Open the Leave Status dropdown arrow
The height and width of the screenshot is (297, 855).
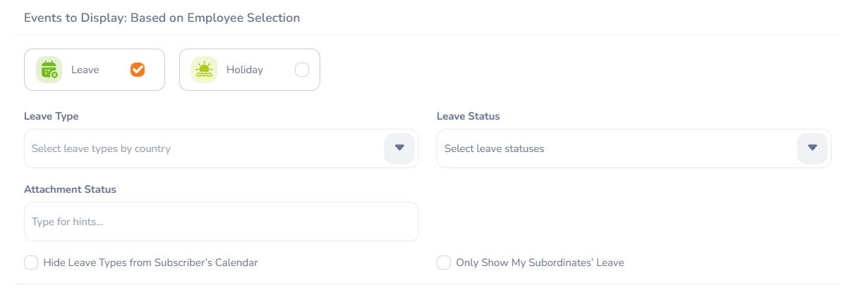[812, 148]
